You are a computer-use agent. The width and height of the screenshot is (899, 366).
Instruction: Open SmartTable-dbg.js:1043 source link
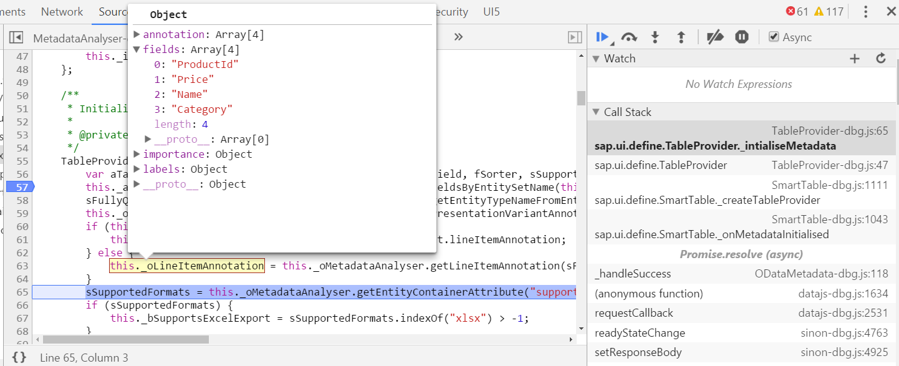(x=830, y=219)
